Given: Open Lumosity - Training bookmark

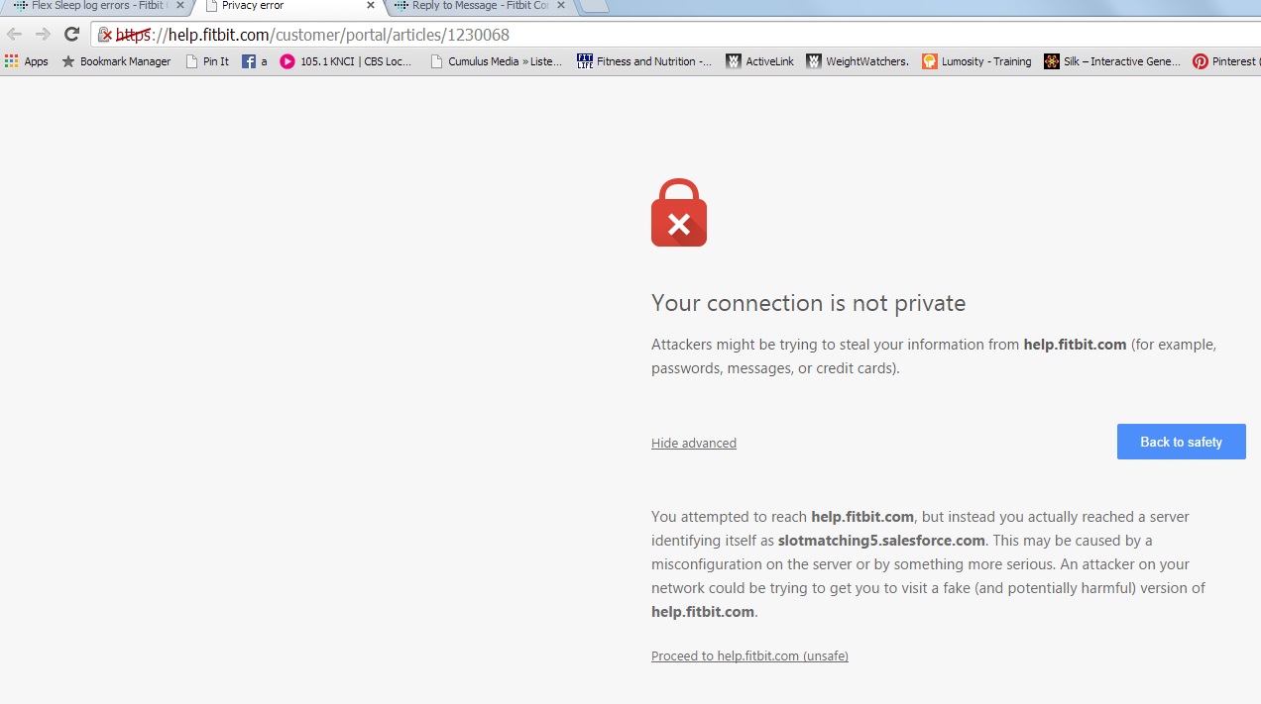Looking at the screenshot, I should point(976,61).
